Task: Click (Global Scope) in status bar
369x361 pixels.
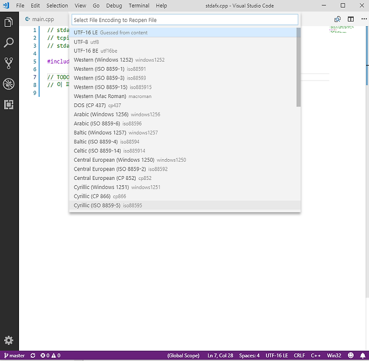Action: (x=183, y=355)
